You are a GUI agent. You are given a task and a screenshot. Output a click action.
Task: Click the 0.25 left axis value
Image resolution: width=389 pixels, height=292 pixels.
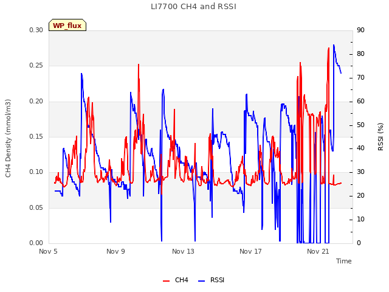pos(36,66)
